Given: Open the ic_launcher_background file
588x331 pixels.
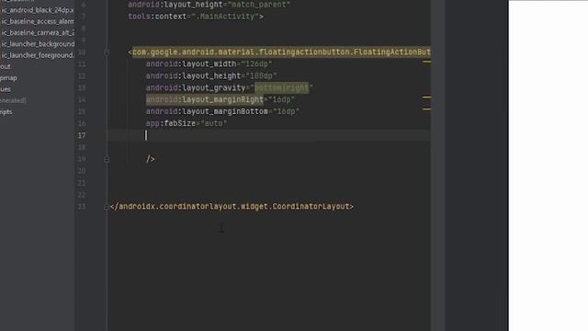Looking at the screenshot, I should 37,44.
